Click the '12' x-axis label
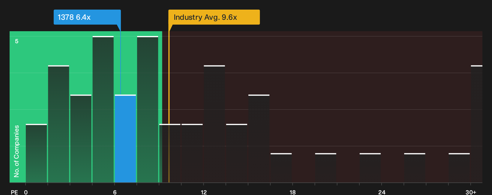492x195 pixels. 204,192
